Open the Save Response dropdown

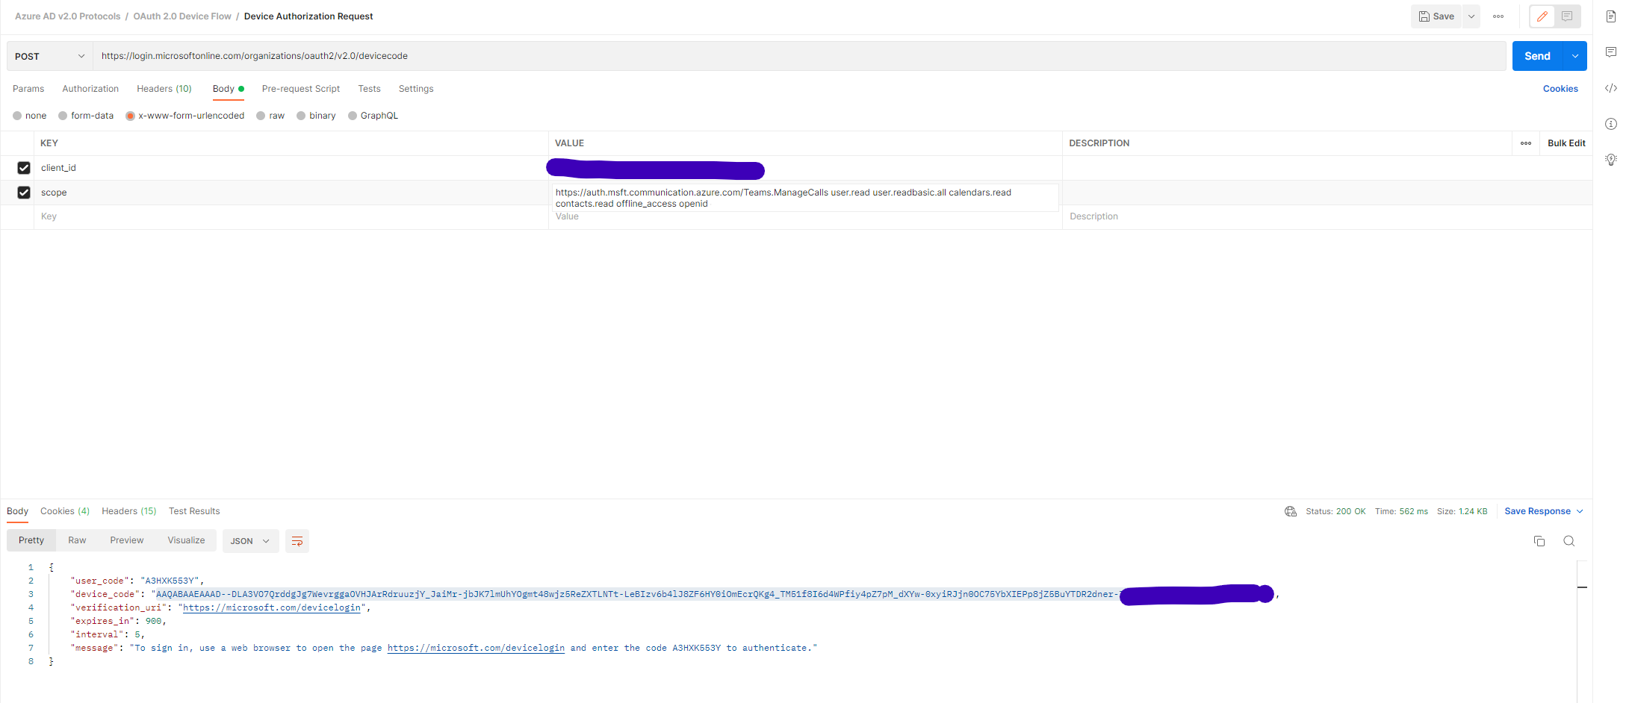coord(1544,511)
